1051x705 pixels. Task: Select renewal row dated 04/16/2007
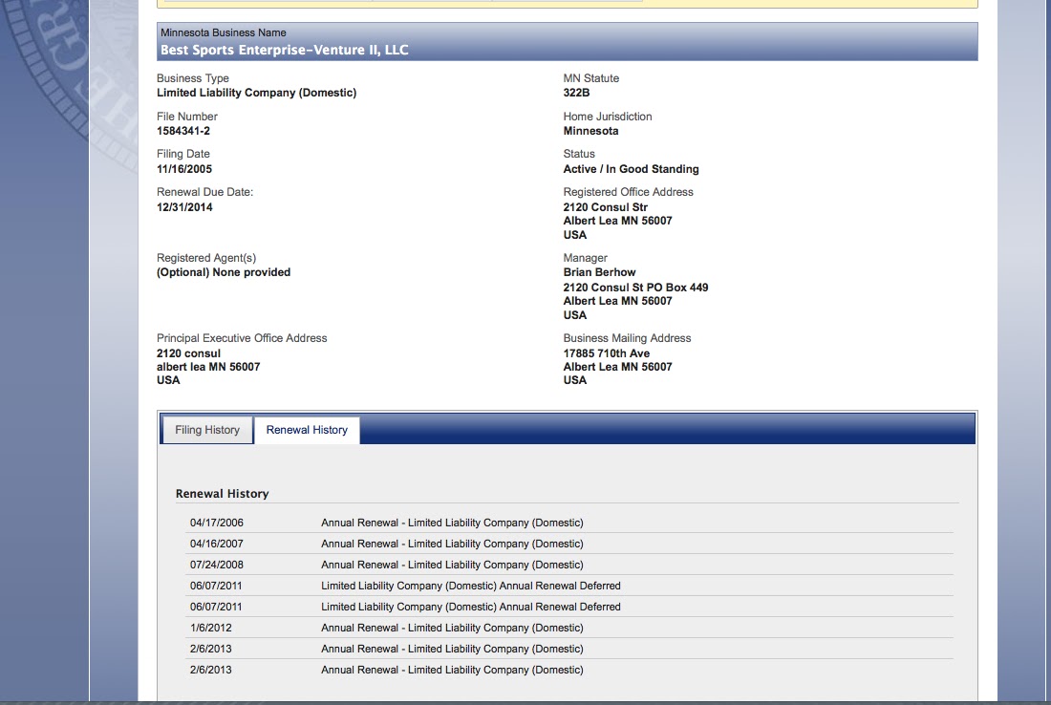(569, 544)
